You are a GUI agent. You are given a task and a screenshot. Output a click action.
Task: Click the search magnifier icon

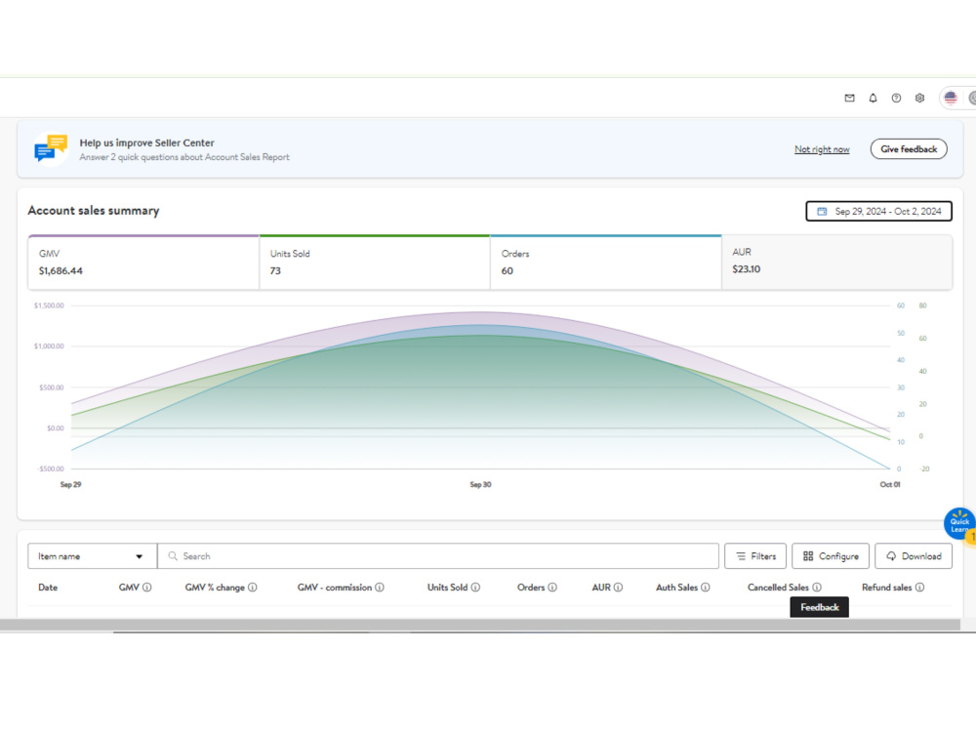coord(173,556)
